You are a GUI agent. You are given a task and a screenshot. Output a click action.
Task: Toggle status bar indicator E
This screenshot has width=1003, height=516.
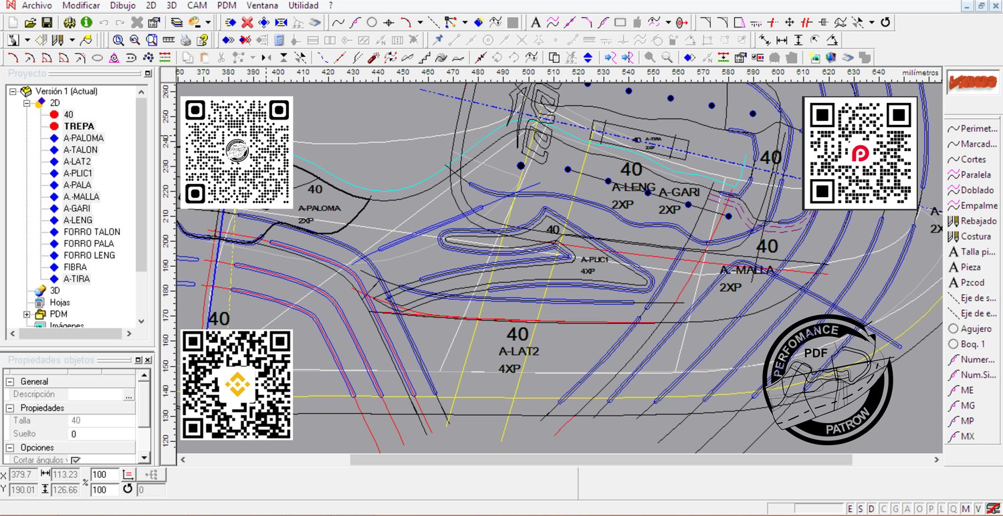click(851, 509)
